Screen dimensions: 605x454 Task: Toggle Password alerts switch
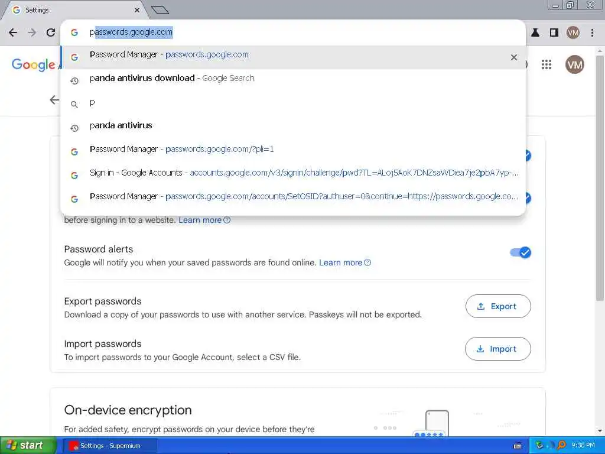pos(521,252)
